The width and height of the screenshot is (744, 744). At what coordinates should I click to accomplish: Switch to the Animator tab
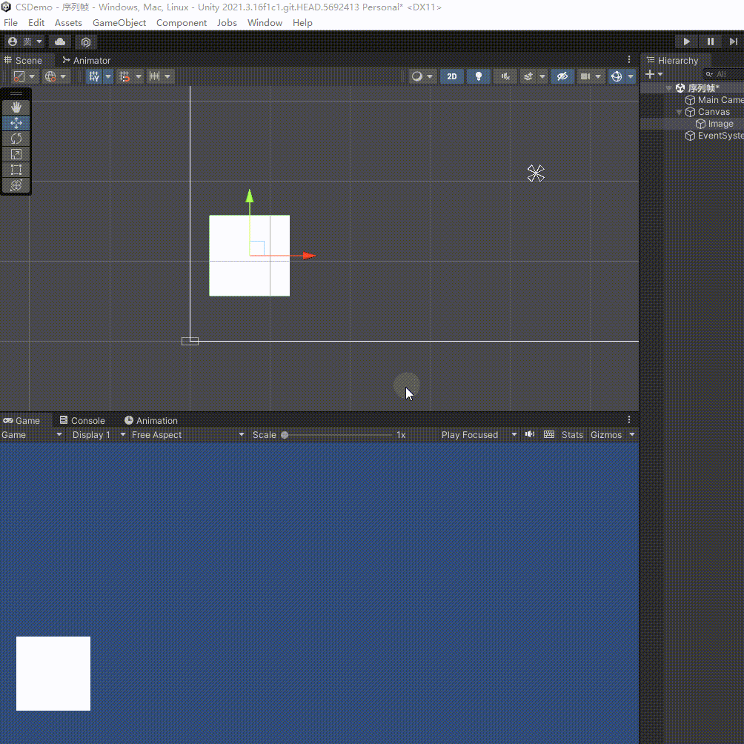pos(87,61)
